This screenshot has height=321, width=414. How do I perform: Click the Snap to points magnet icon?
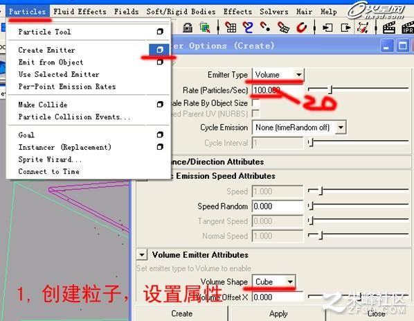(x=265, y=27)
